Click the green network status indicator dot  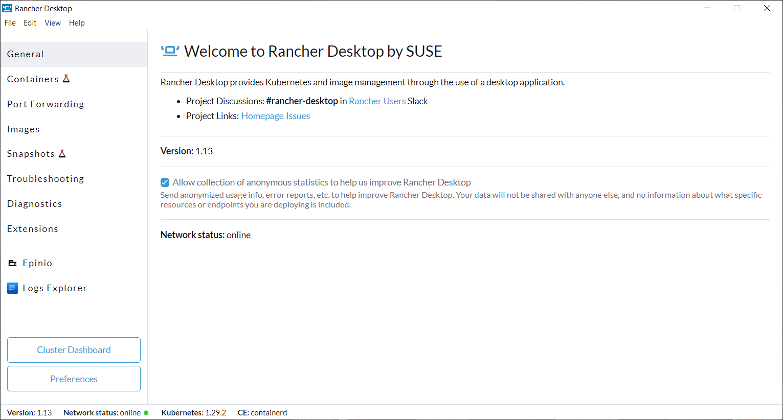click(146, 413)
